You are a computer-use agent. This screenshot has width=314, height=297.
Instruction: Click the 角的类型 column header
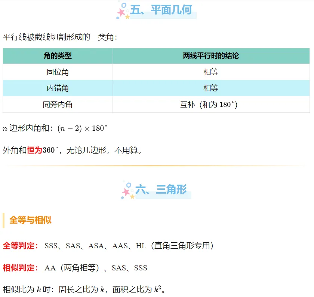(58, 56)
